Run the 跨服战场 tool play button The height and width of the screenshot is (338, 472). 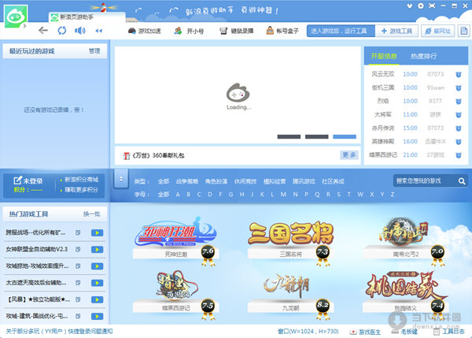[x=98, y=232]
